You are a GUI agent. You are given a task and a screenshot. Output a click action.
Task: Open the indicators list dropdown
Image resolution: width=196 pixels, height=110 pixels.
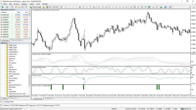point(161,7)
